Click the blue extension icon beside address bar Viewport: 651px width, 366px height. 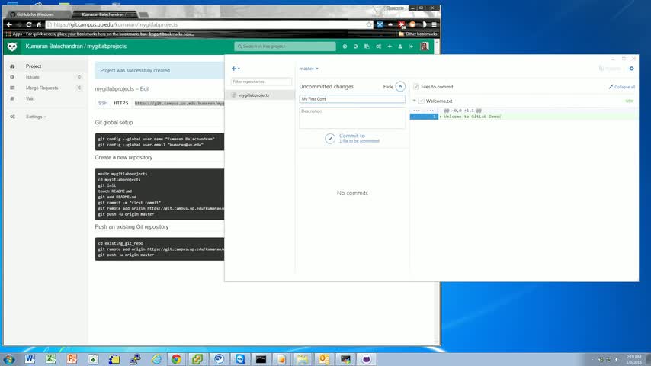[380, 24]
